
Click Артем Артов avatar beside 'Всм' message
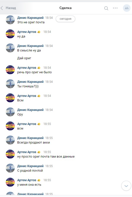[10, 98]
